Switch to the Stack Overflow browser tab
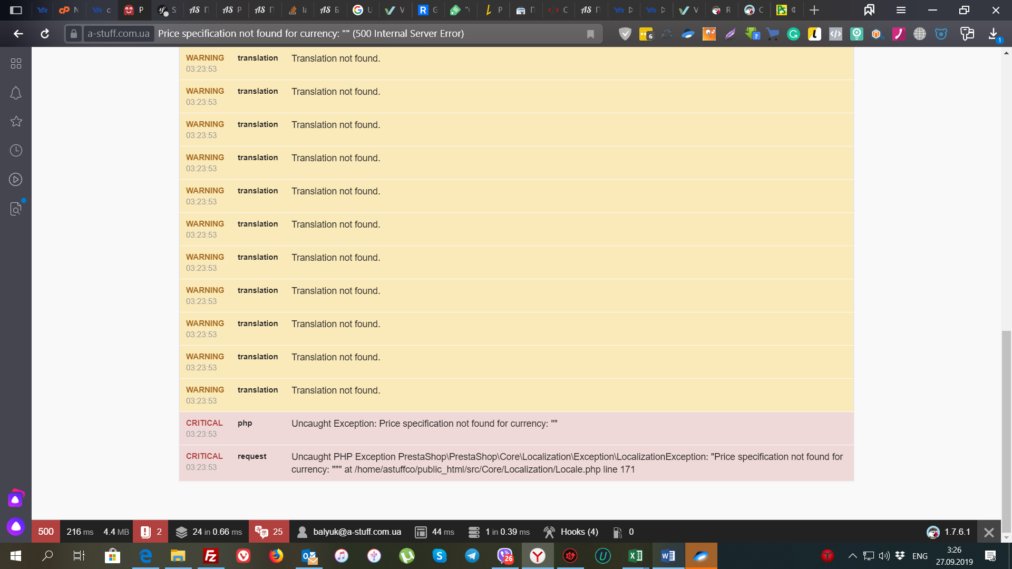The width and height of the screenshot is (1012, 569). click(297, 10)
